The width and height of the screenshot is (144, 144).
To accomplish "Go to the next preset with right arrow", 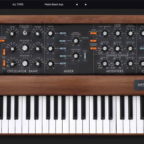I will point(86,5).
